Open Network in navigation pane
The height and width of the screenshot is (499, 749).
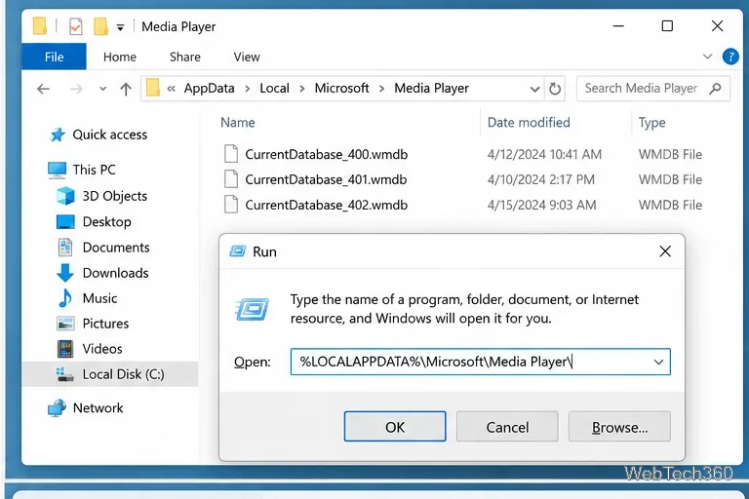click(98, 407)
